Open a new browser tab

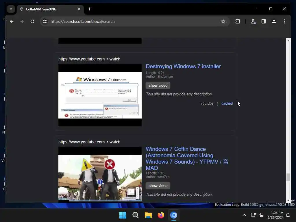pyautogui.click(x=90, y=9)
